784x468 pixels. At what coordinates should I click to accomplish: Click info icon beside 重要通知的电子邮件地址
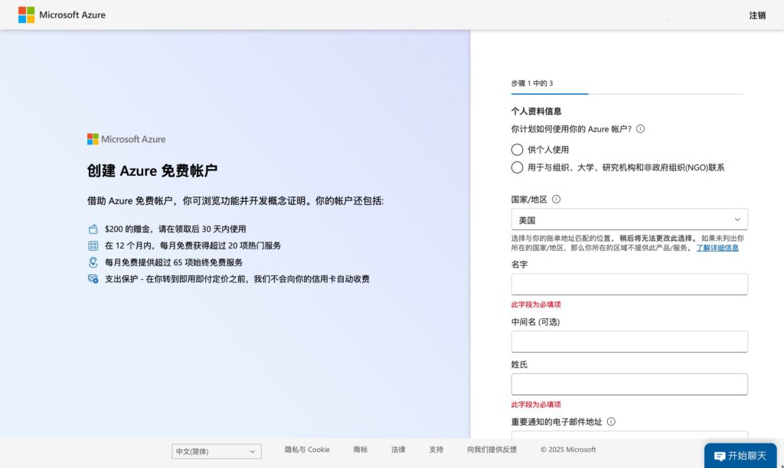tap(611, 421)
